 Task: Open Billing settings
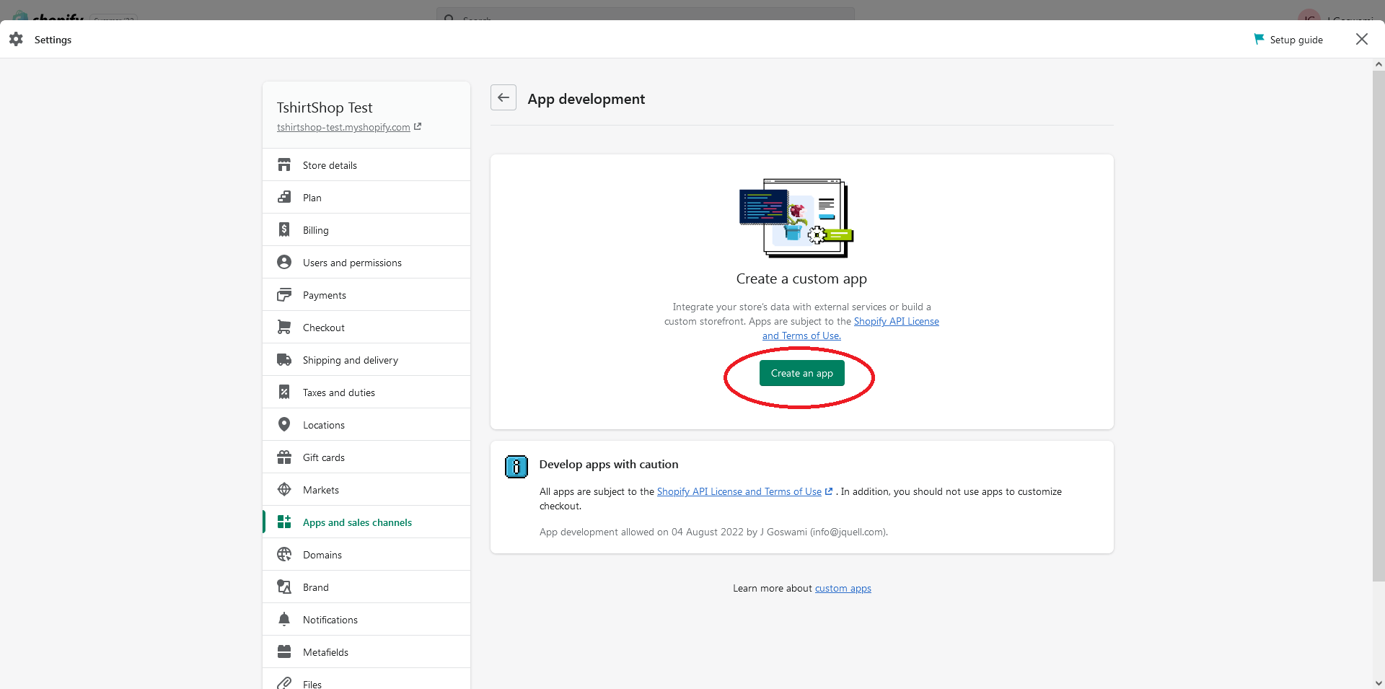pyautogui.click(x=366, y=229)
